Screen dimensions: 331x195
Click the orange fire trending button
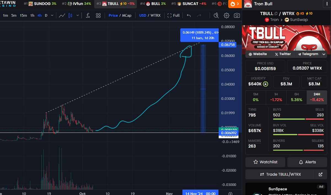click(235, 4)
